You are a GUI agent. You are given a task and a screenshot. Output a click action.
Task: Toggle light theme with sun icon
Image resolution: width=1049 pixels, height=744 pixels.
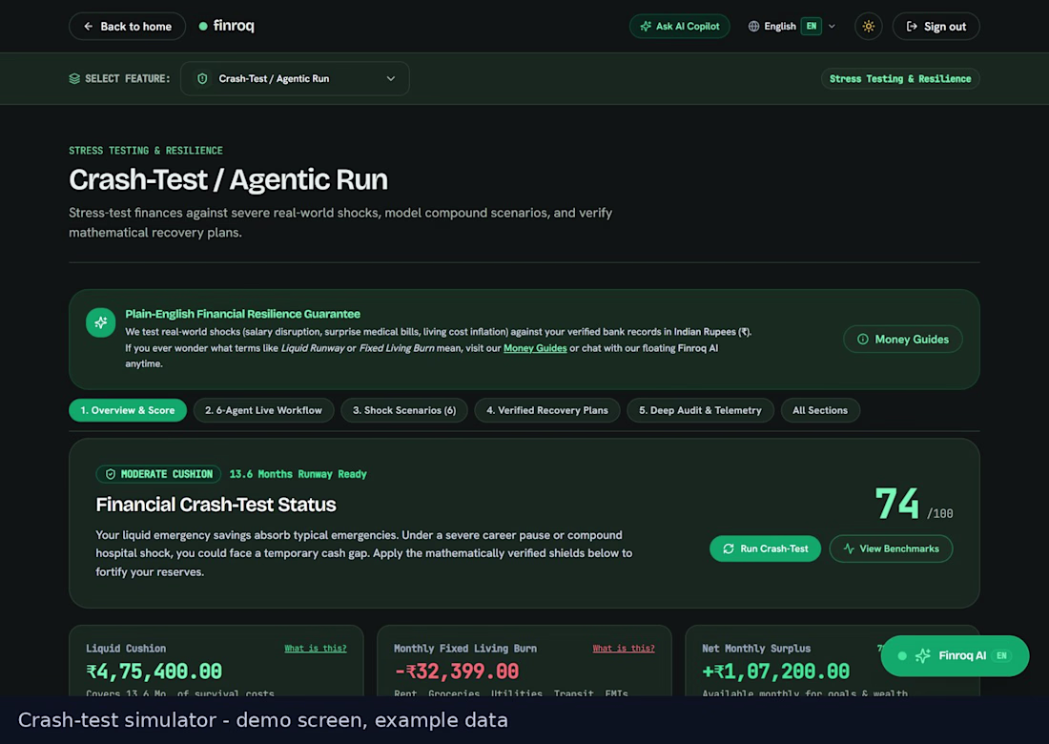(x=868, y=26)
